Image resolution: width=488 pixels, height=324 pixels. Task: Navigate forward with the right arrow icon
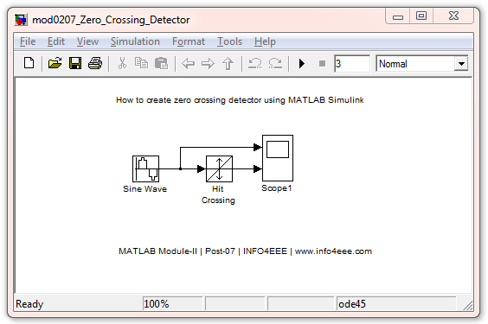pyautogui.click(x=208, y=64)
